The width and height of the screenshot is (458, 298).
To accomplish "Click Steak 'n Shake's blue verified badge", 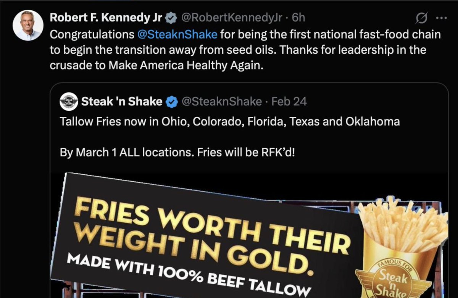I will click(x=171, y=101).
